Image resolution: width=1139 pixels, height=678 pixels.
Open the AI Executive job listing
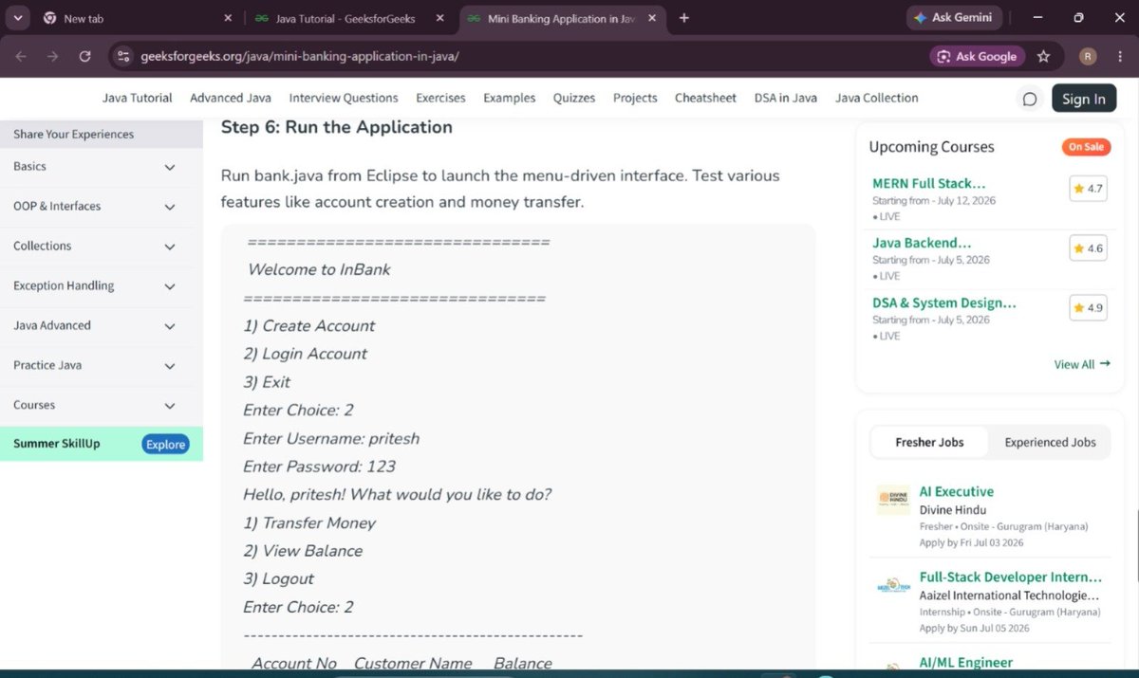tap(957, 491)
